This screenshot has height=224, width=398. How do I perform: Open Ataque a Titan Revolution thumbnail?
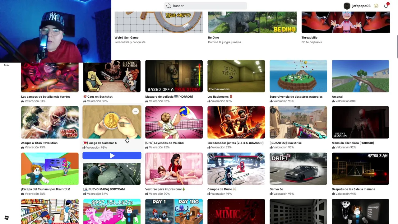(x=50, y=122)
